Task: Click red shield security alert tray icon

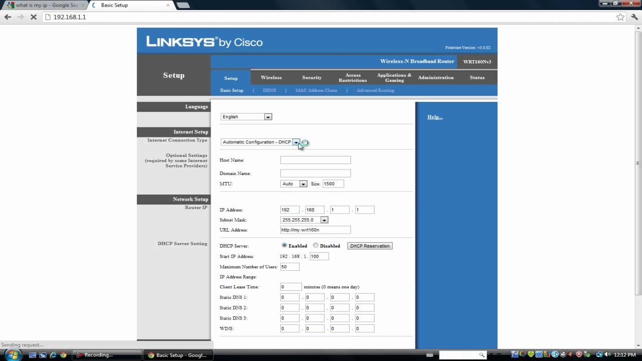Action: pos(579,354)
